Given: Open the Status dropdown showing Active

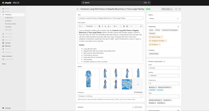Looking at the screenshot, I should click(x=164, y=18).
